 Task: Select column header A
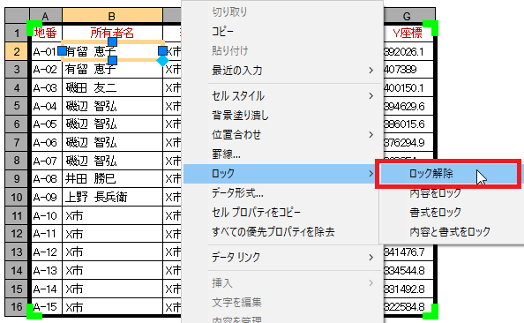46,16
